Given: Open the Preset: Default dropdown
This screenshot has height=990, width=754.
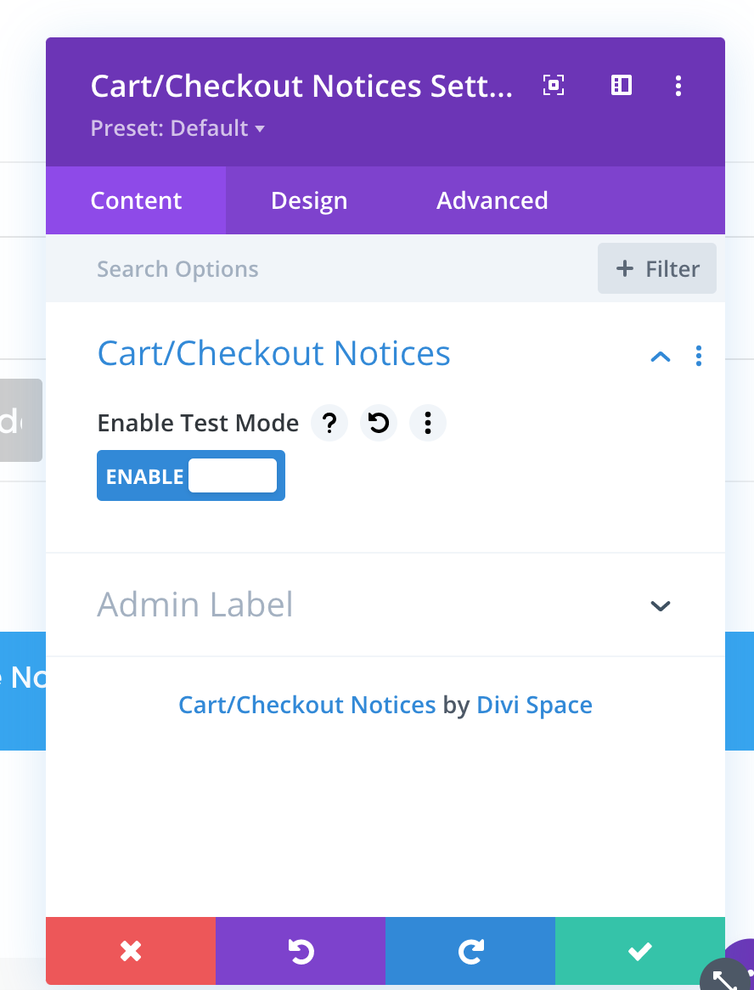Looking at the screenshot, I should 177,128.
